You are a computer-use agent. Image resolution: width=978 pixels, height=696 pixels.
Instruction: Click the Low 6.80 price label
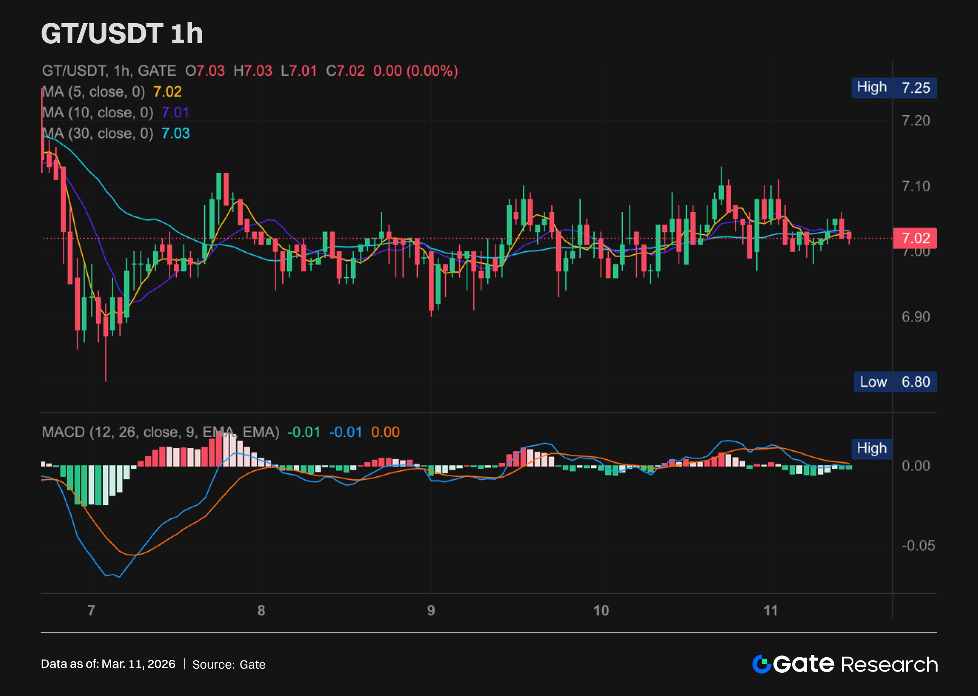coord(895,382)
